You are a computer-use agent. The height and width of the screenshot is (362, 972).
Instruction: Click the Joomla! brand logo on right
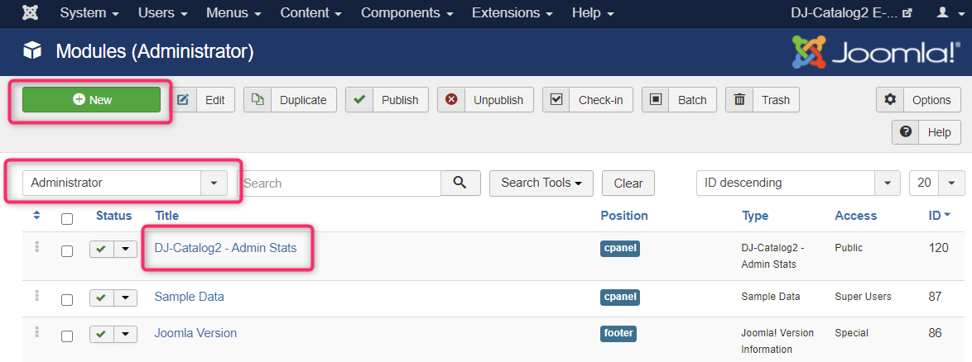[x=876, y=51]
